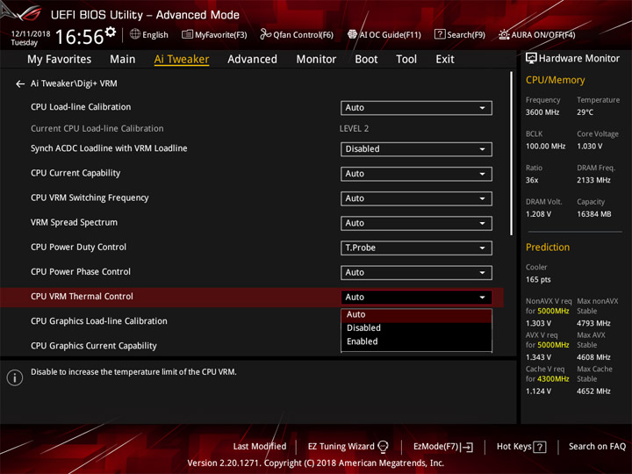This screenshot has width=632, height=474.
Task: Open CPU Current Capability dropdown
Action: (x=416, y=174)
